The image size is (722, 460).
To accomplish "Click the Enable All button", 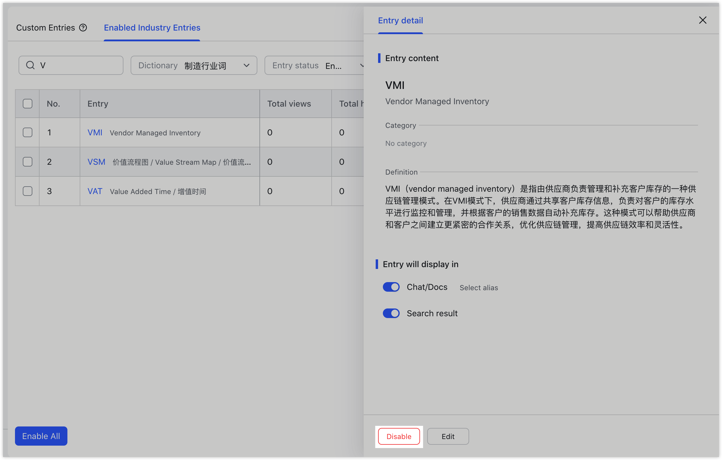I will click(41, 436).
